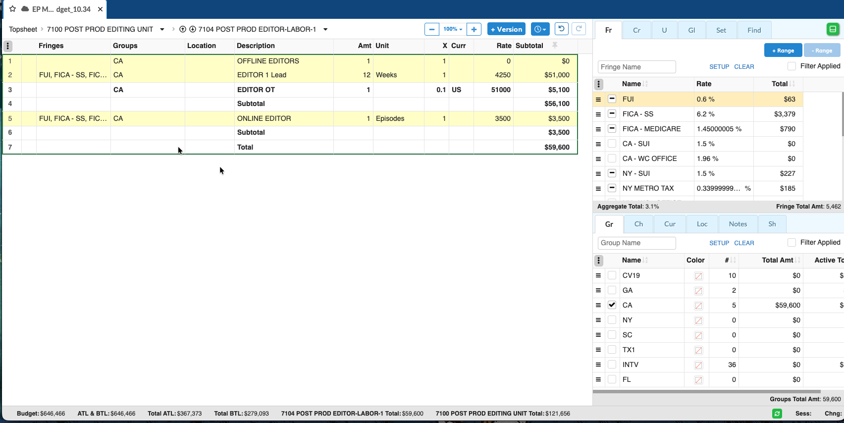Screen dimensions: 844x423
Task: Click SETUP link in the fringes panel
Action: (x=719, y=67)
